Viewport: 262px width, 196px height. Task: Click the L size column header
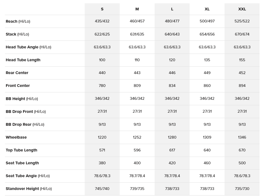tap(172, 9)
